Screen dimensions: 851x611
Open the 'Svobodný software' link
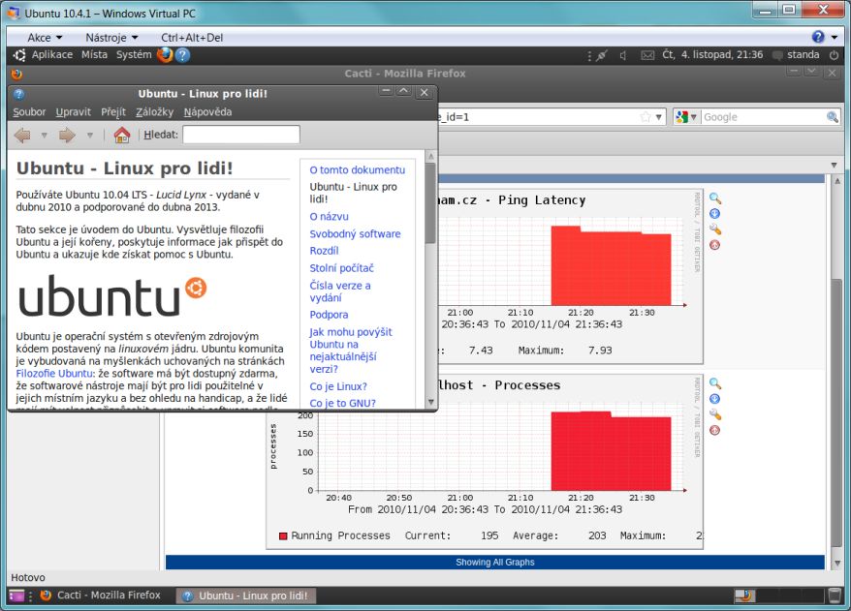pos(355,233)
